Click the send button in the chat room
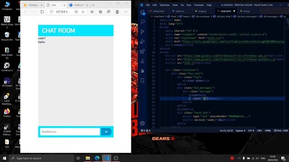Viewport: 289px width, 162px height. [106, 132]
